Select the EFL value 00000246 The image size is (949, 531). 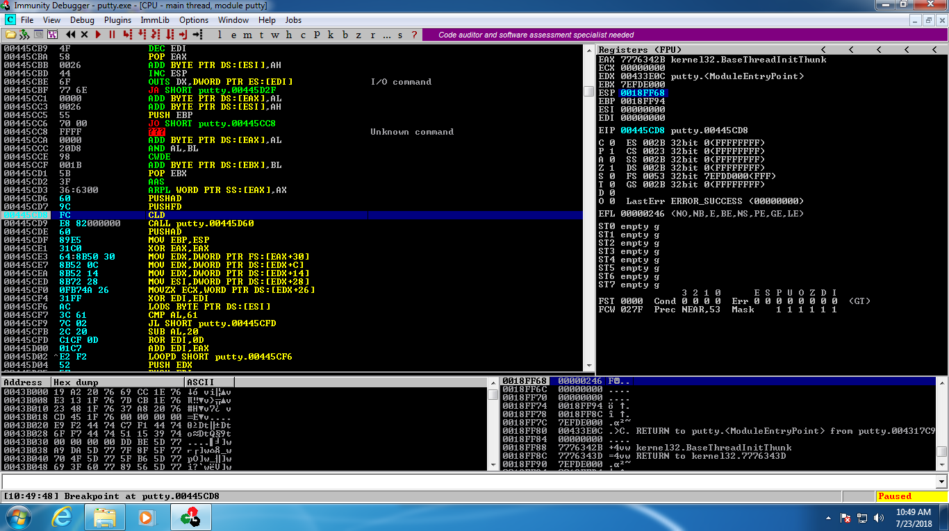[643, 214]
